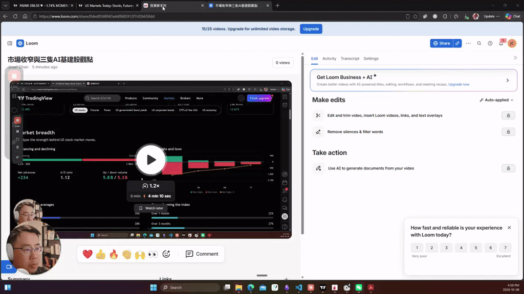This screenshot has width=524, height=294.
Task: Click the Upgrade now link
Action: coord(458,84)
